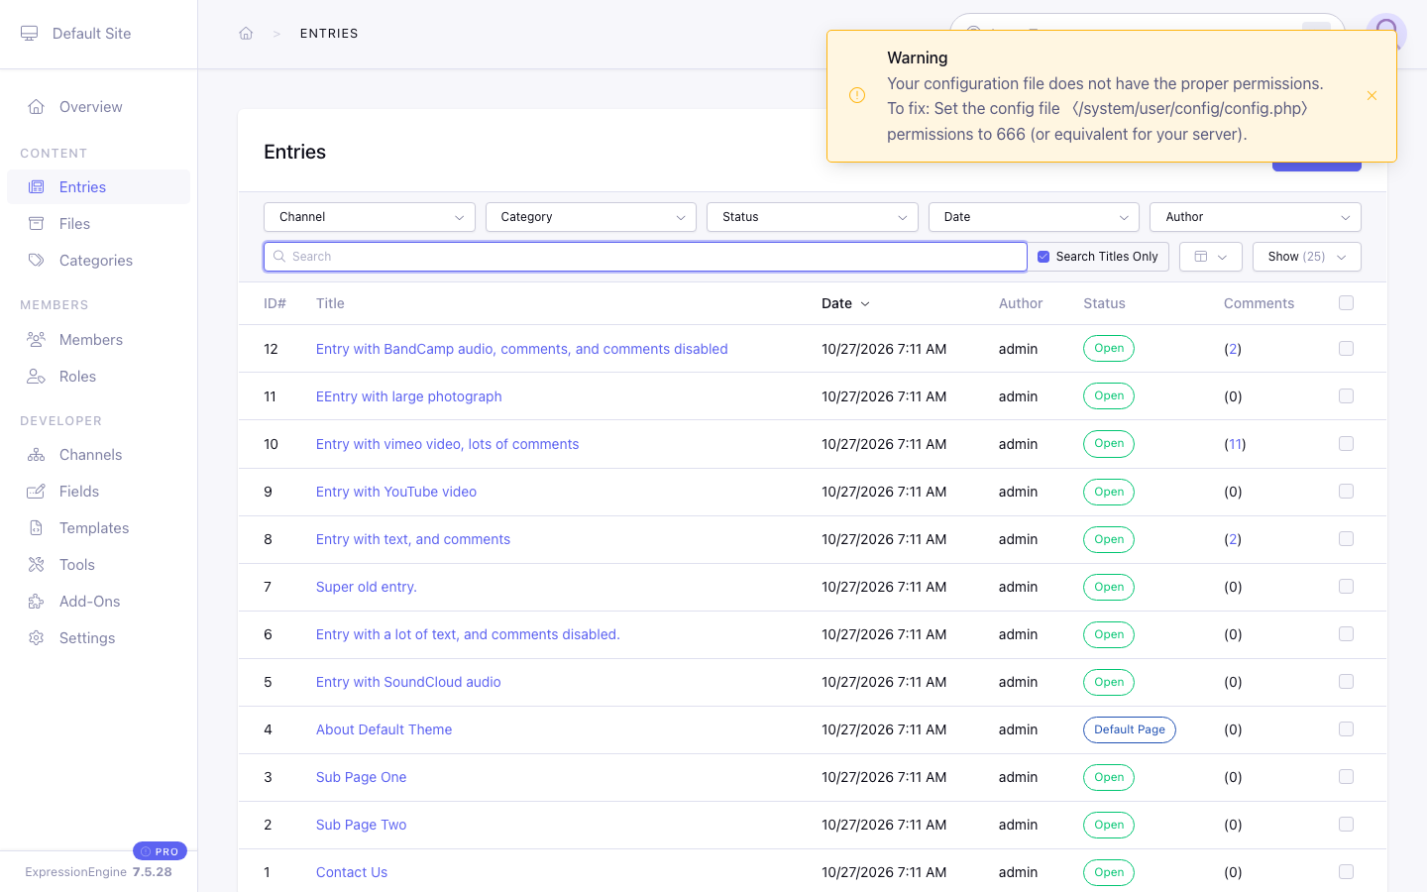Dismiss the warning with the X icon
The image size is (1427, 892).
(x=1372, y=96)
